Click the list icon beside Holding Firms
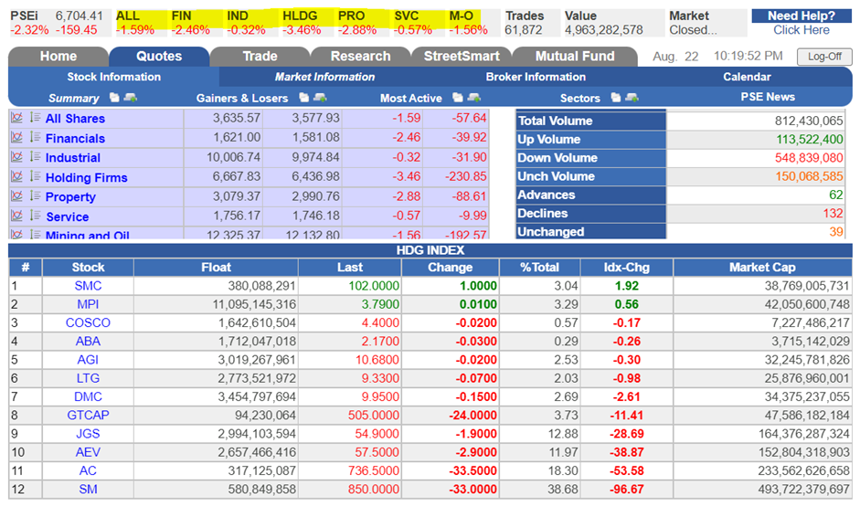Screen dimensions: 860x506 pos(35,176)
